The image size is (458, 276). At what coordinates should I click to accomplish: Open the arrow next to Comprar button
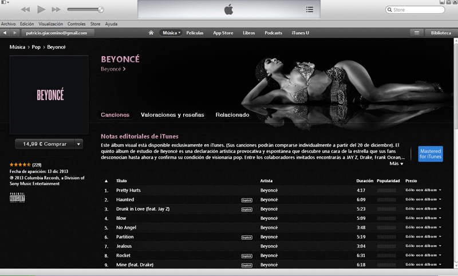point(78,144)
